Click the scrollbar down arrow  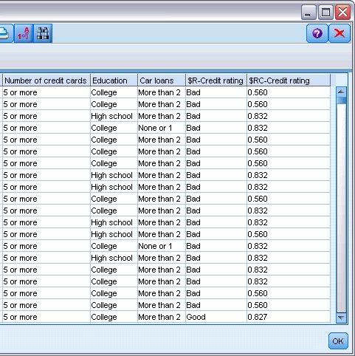(341, 318)
